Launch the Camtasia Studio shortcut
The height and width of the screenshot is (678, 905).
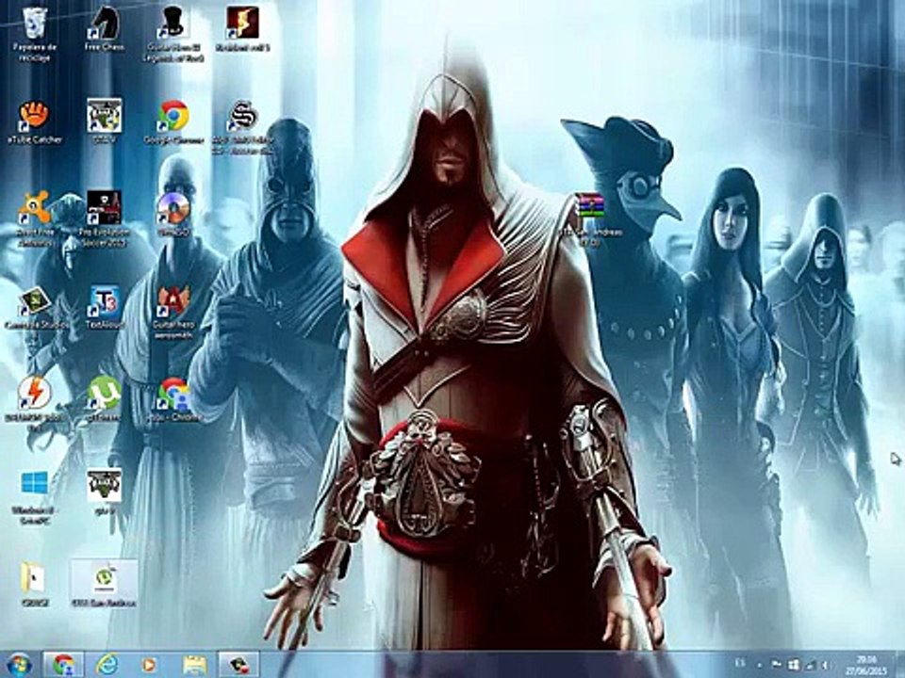(36, 307)
